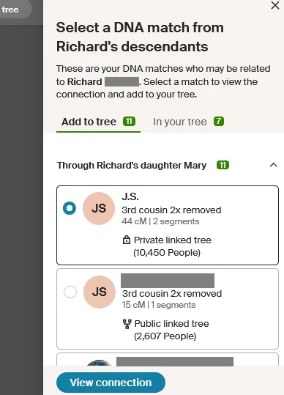Close the DNA match panel
Screen dimensions: 284x395
pos(275,5)
